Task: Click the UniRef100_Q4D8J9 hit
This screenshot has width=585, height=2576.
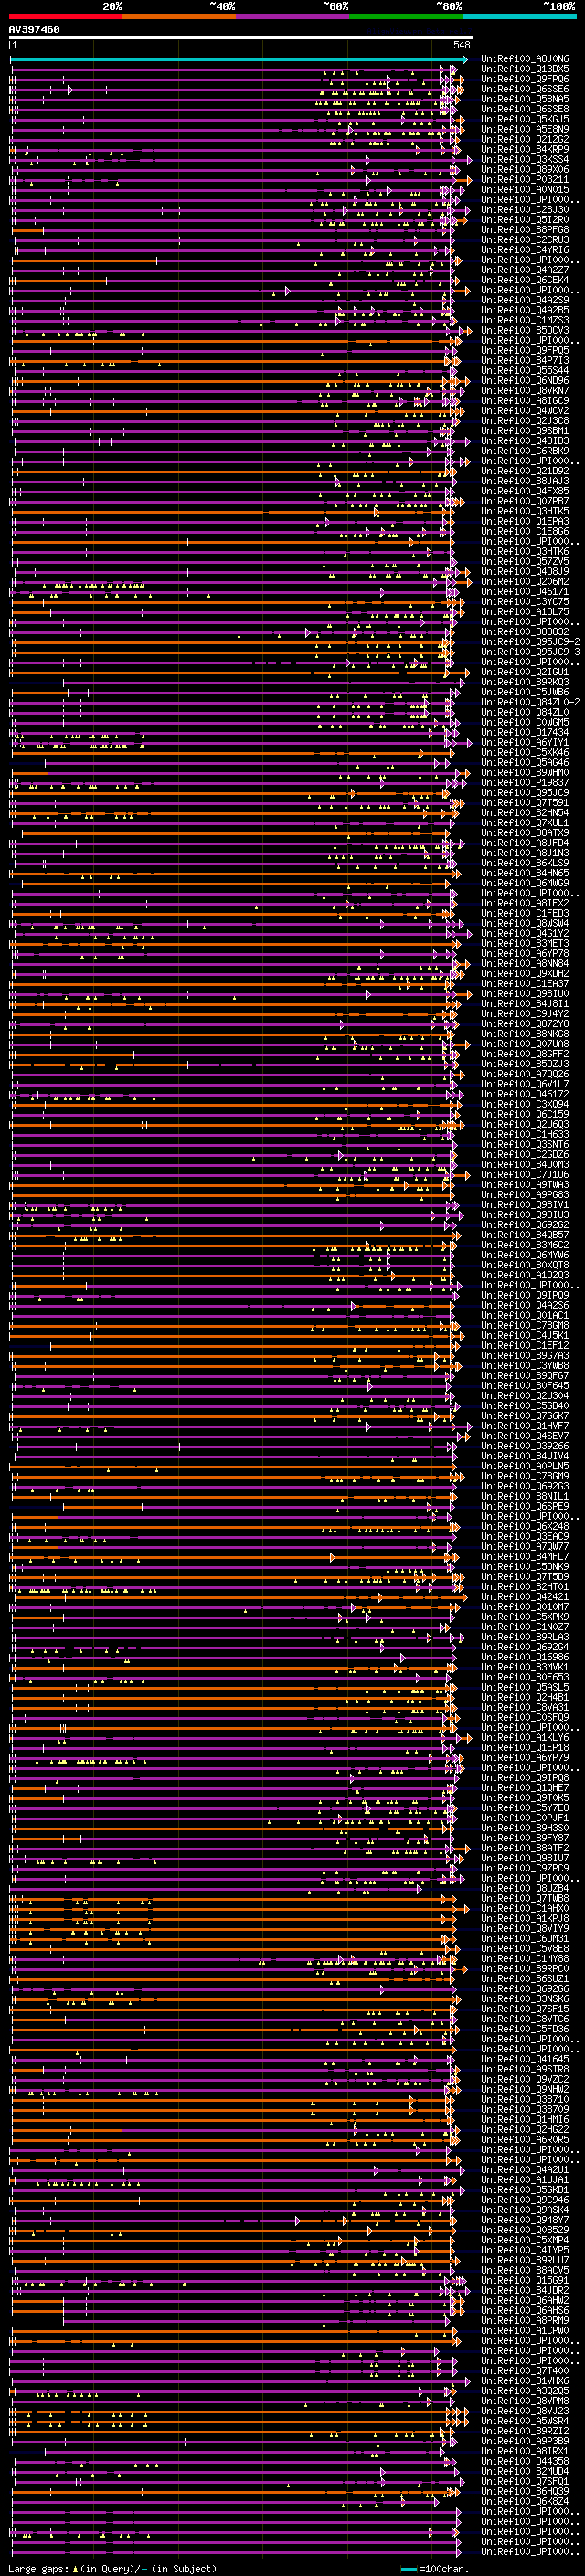Action: click(525, 571)
